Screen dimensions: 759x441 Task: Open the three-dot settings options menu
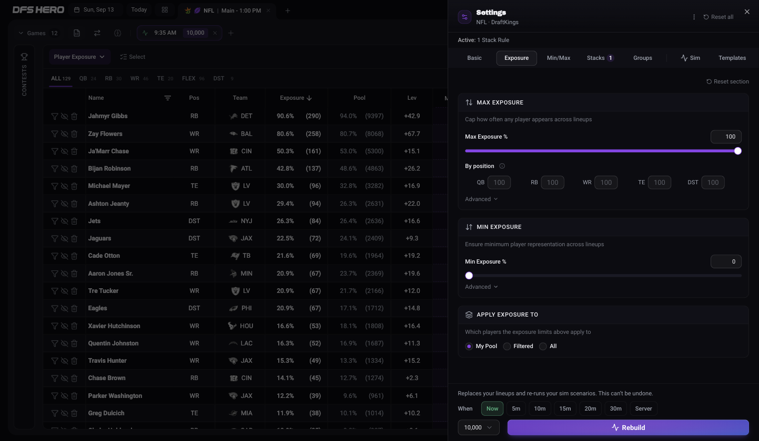(x=694, y=17)
